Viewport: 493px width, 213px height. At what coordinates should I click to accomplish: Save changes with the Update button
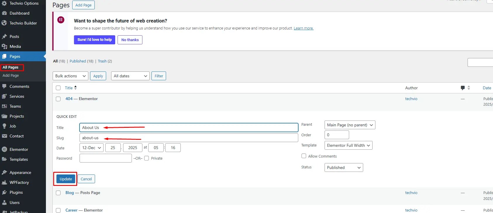coord(66,179)
